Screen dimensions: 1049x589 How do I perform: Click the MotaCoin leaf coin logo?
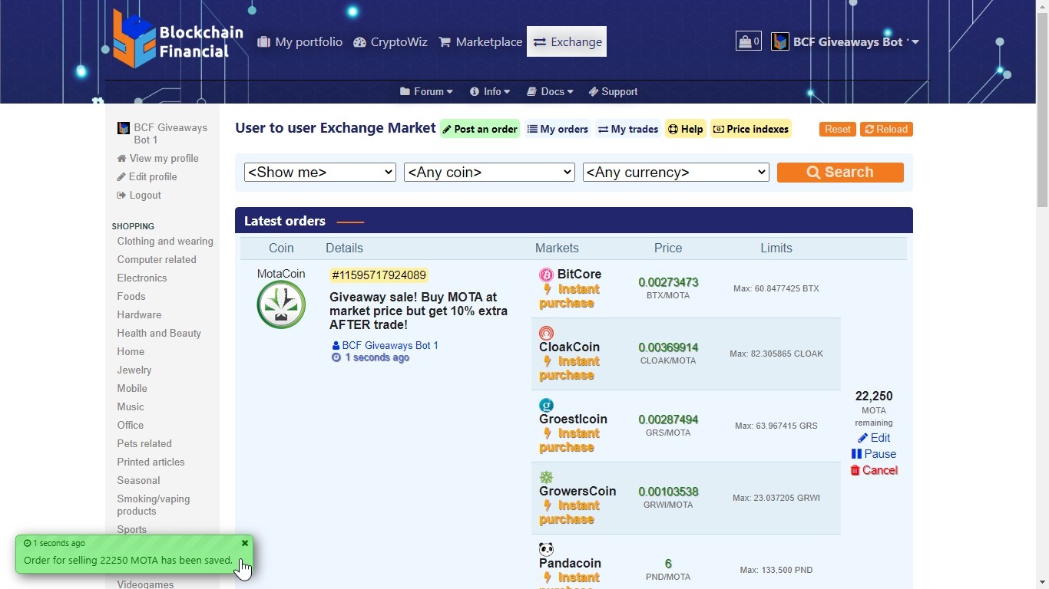[281, 304]
